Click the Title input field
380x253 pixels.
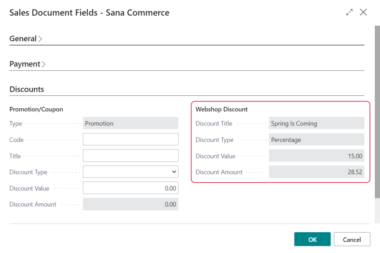pyautogui.click(x=131, y=155)
